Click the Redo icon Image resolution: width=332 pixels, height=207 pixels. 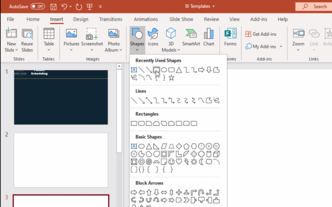(79, 7)
